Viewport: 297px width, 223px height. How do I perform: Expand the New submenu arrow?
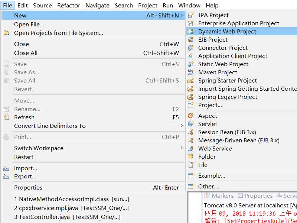(x=182, y=15)
